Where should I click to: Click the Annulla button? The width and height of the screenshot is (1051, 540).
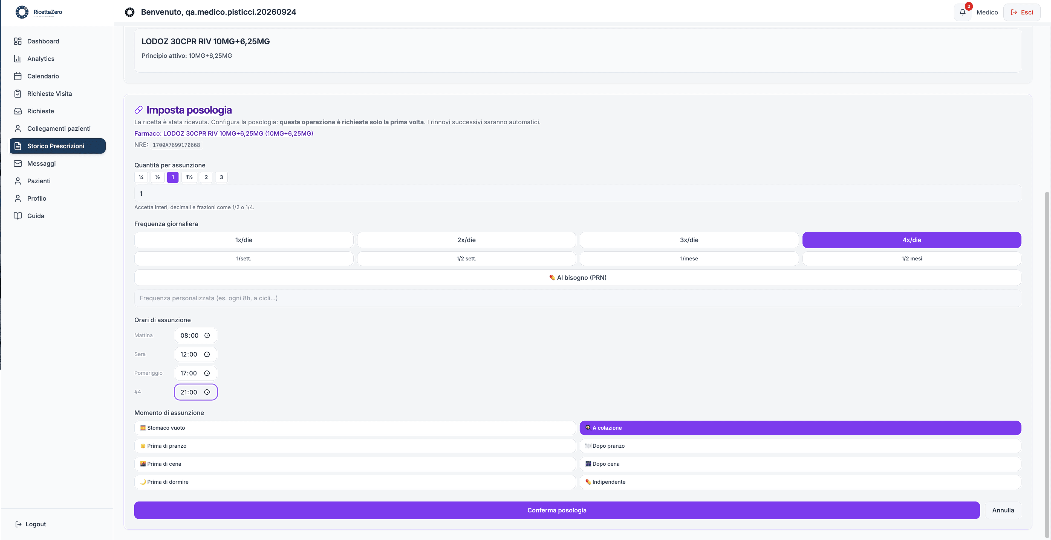click(x=1003, y=510)
